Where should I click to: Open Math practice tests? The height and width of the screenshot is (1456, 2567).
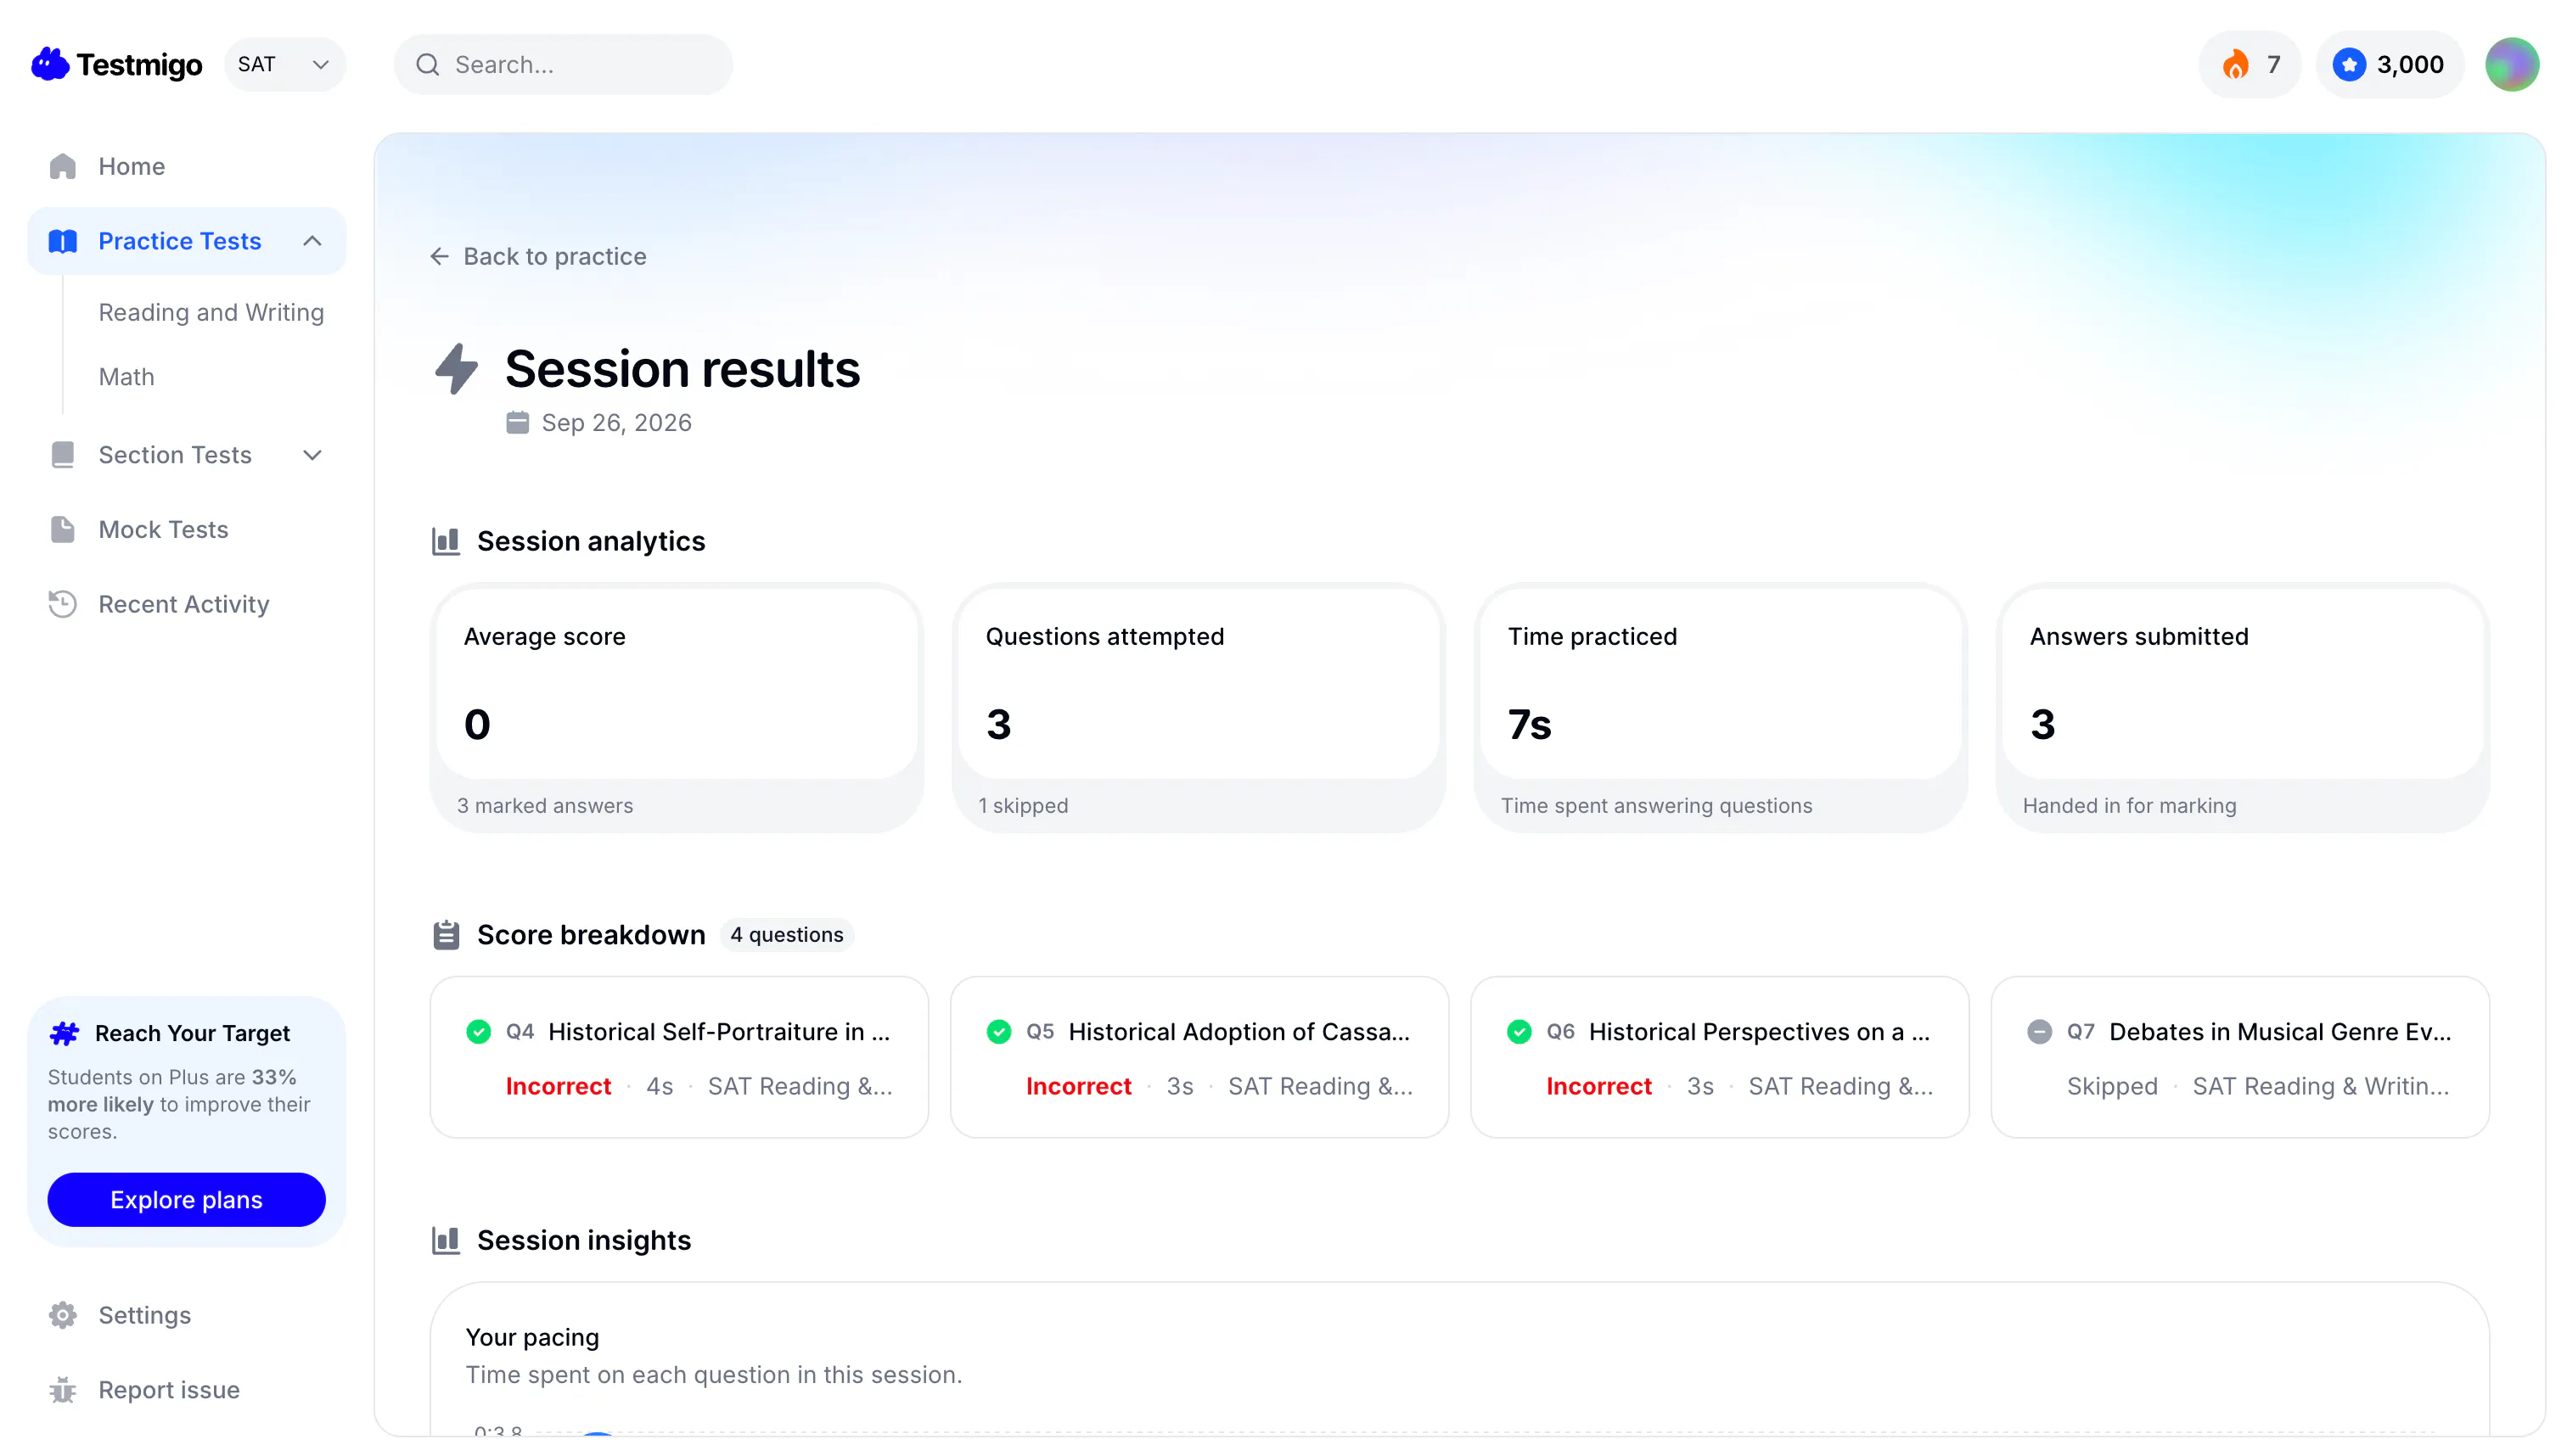tap(126, 377)
